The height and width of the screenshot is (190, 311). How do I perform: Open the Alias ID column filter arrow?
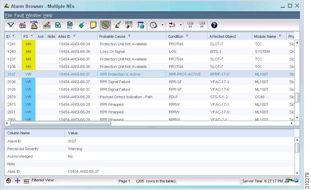[75, 36]
